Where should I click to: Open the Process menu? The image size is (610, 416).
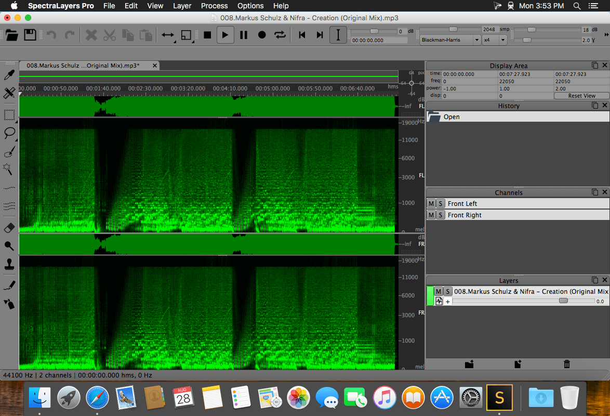(215, 6)
